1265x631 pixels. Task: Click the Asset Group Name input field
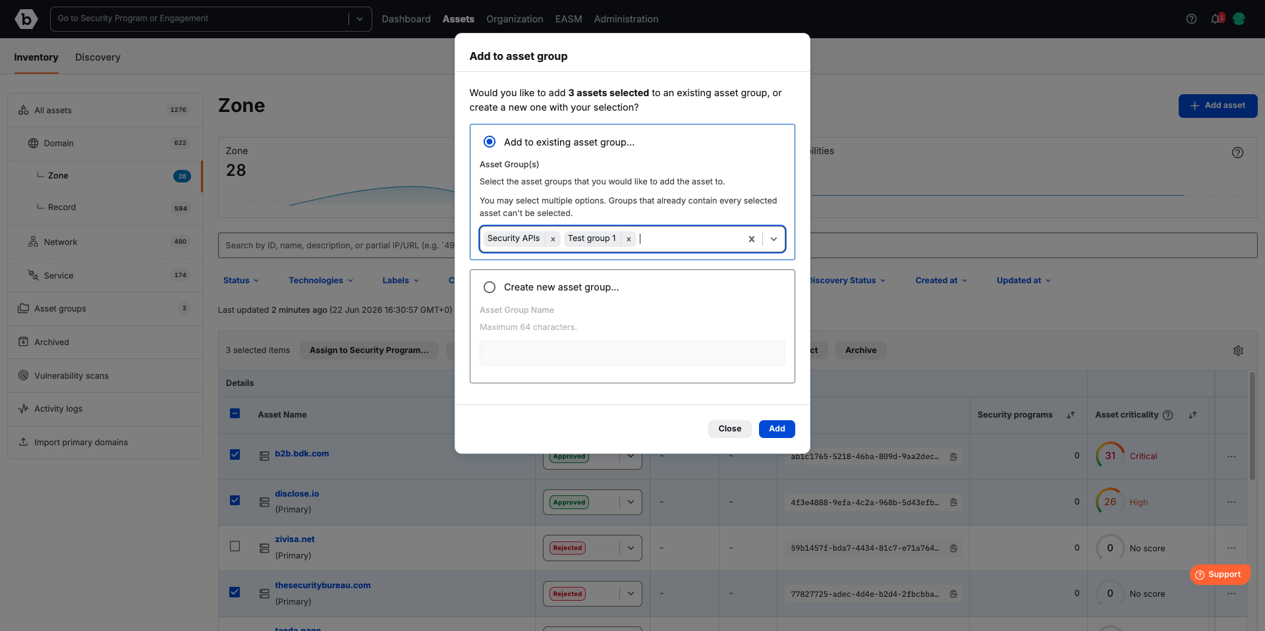coord(632,353)
